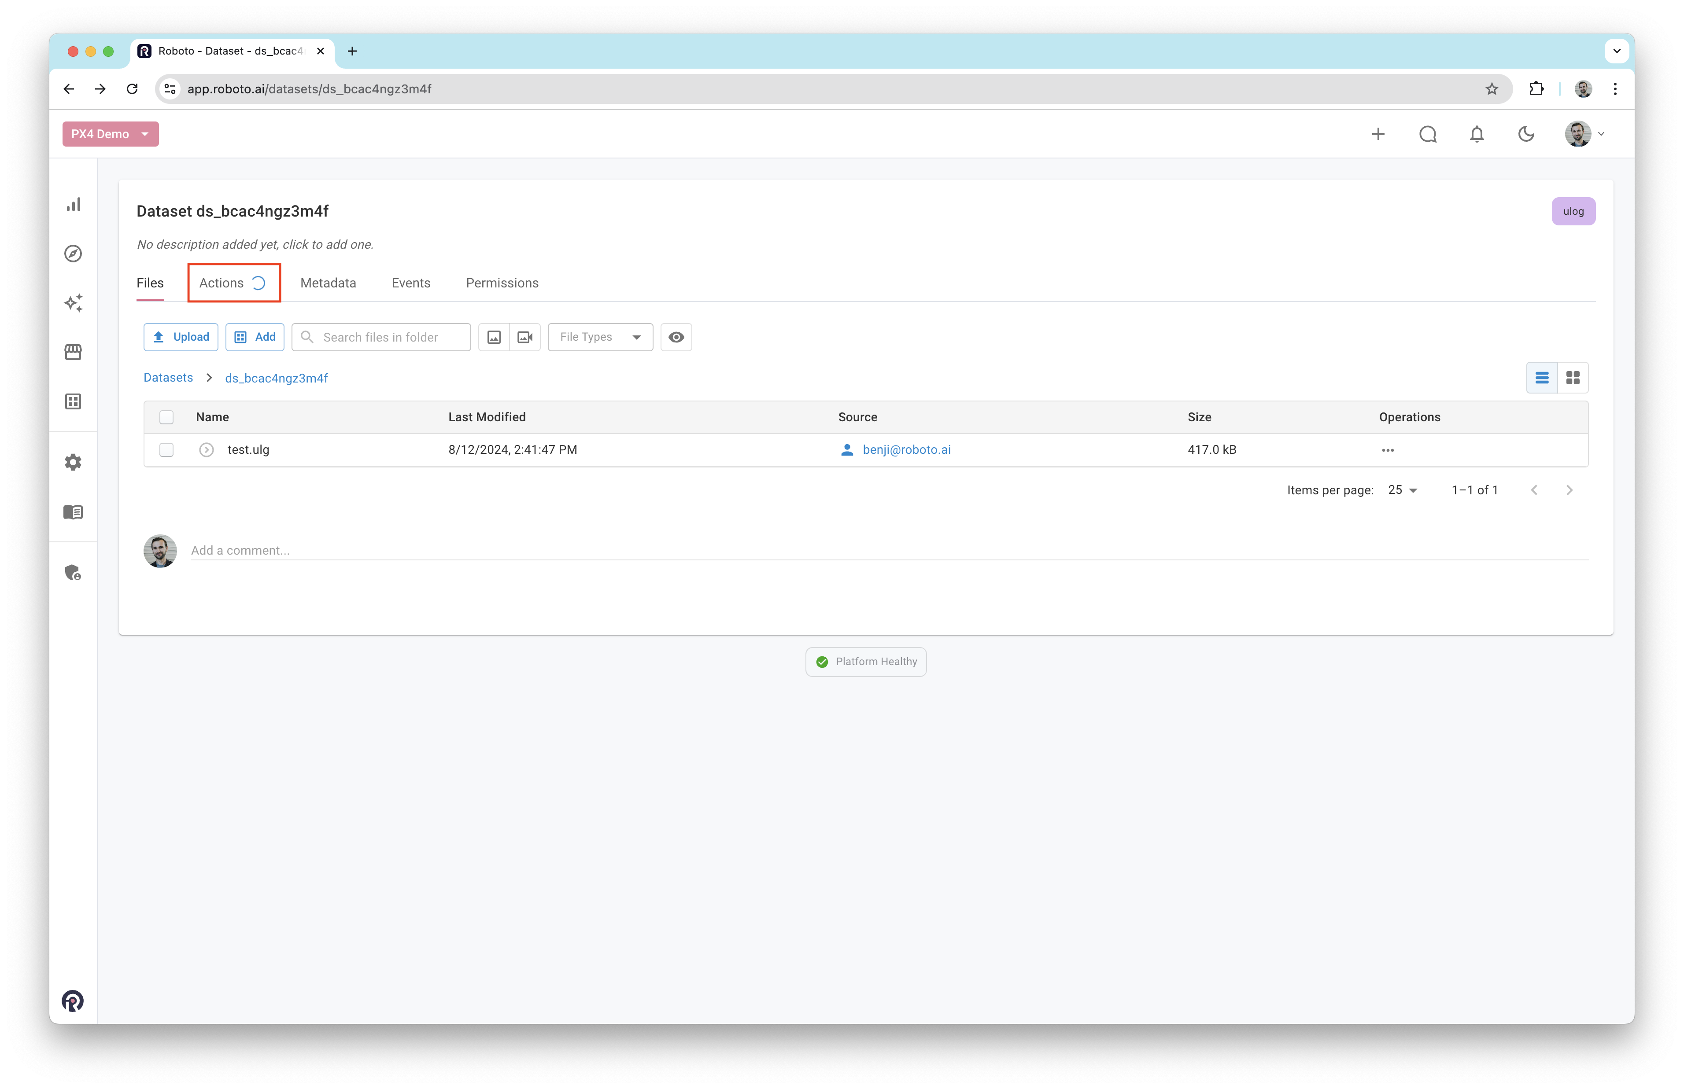Open the search magnifier icon in header
Image resolution: width=1684 pixels, height=1089 pixels.
(1427, 134)
